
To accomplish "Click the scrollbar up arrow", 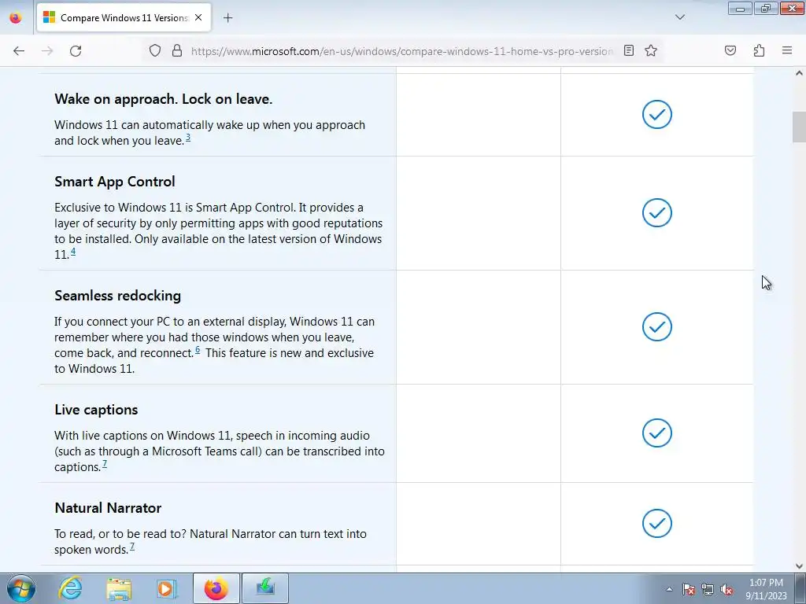I will click(x=799, y=73).
